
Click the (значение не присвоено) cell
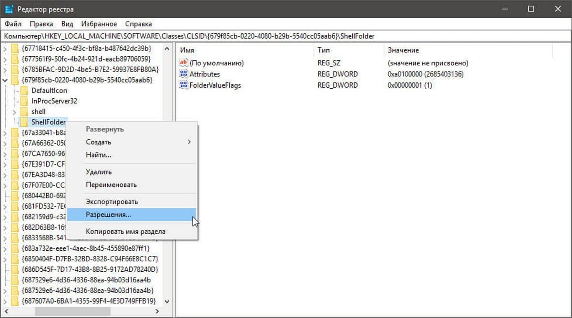click(x=428, y=63)
